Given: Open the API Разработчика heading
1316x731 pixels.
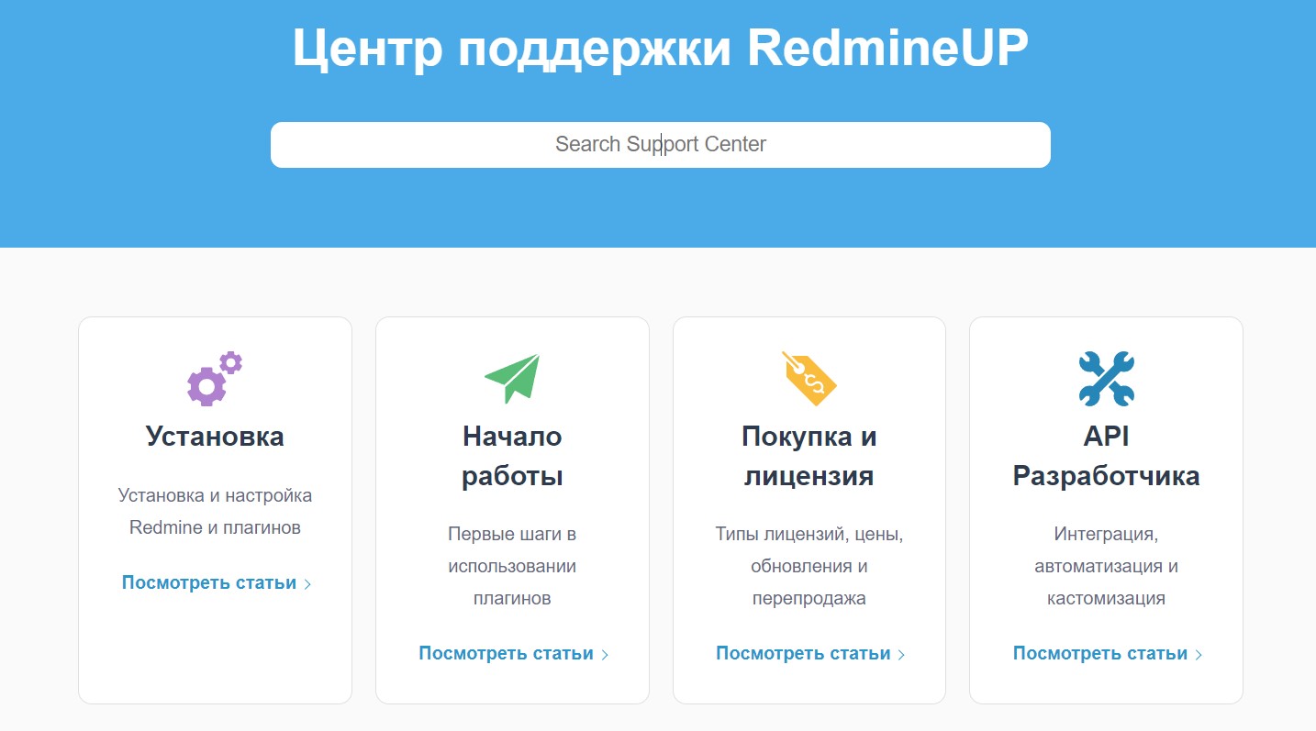Looking at the screenshot, I should [1106, 456].
